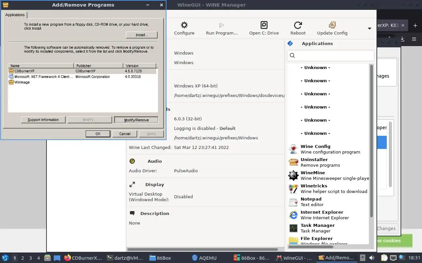422x263 pixels.
Task: Add a new browser tab with plus
Action: click(x=415, y=25)
